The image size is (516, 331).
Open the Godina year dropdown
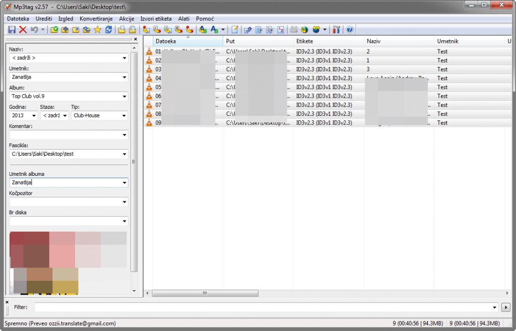[x=33, y=115]
